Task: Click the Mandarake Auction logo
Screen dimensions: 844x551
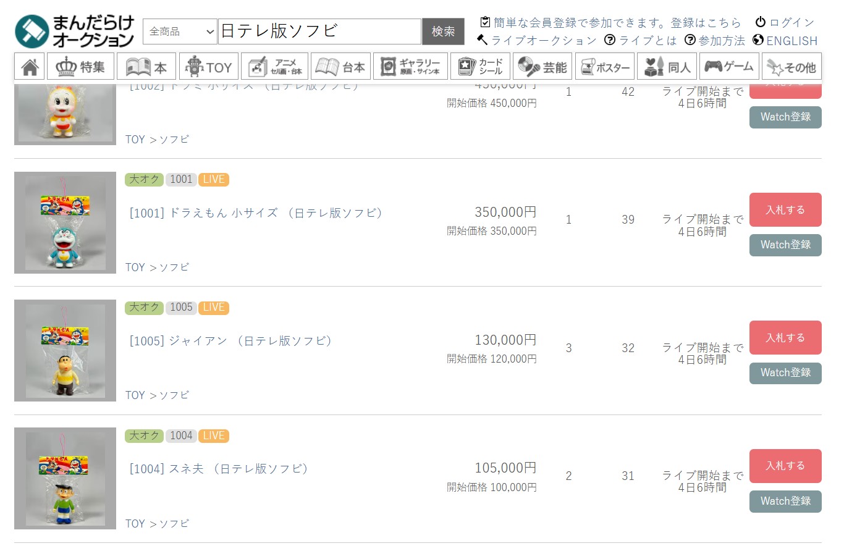Action: [75, 32]
